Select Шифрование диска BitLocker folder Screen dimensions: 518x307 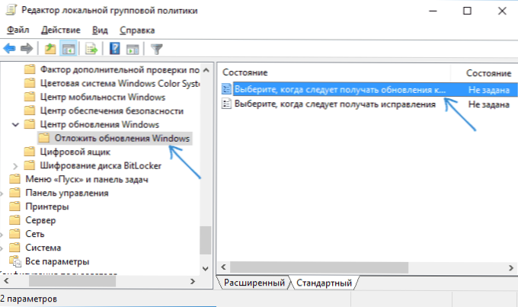(x=101, y=165)
